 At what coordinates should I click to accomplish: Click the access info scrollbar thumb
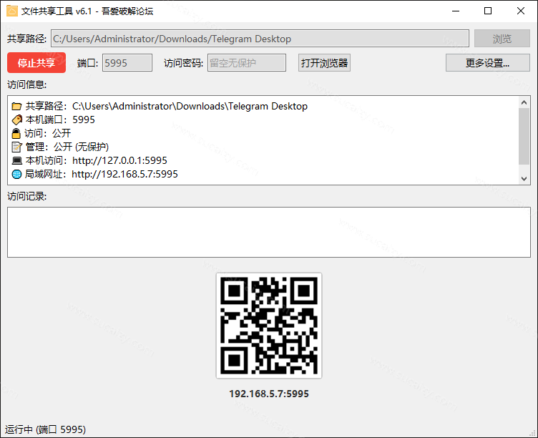[524, 136]
